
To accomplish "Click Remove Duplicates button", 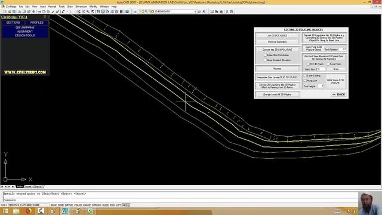I will pos(277,42).
